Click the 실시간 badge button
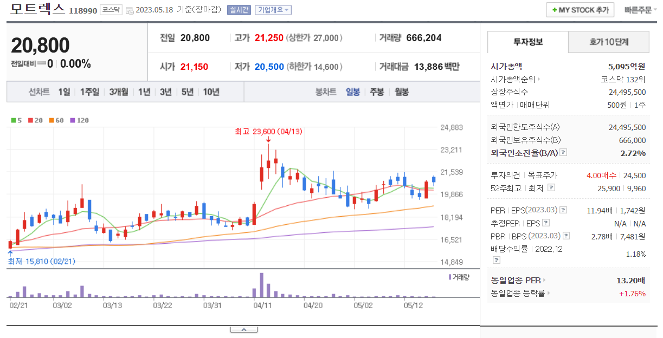 [239, 10]
